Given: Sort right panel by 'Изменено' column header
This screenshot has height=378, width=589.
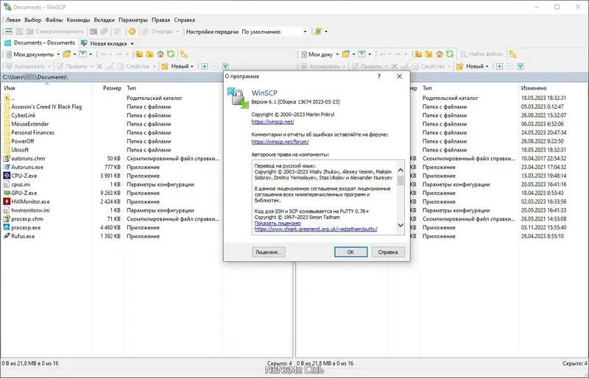Looking at the screenshot, I should pos(552,88).
